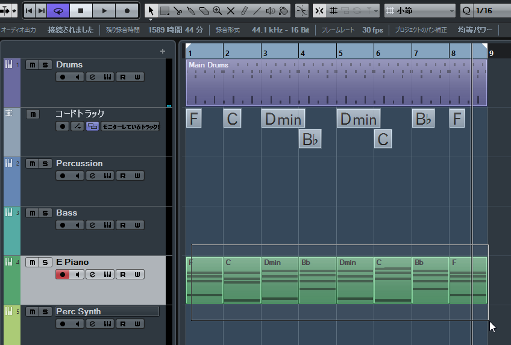Select the Mute X tool
This screenshot has height=345, width=511.
(x=230, y=11)
